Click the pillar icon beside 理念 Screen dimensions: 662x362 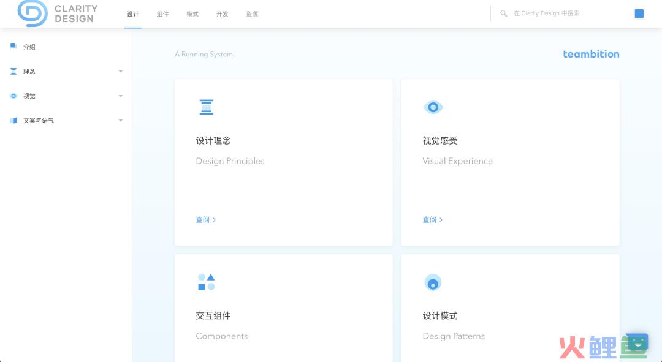[13, 71]
